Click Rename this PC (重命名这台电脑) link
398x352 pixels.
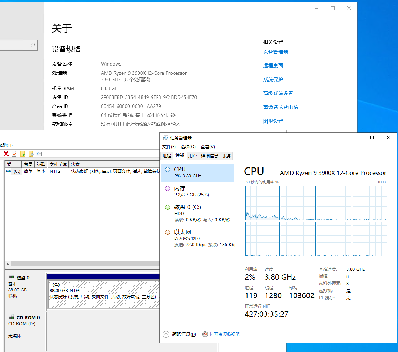point(280,107)
